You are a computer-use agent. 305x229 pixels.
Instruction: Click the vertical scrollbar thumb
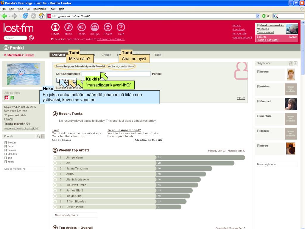click(x=303, y=50)
